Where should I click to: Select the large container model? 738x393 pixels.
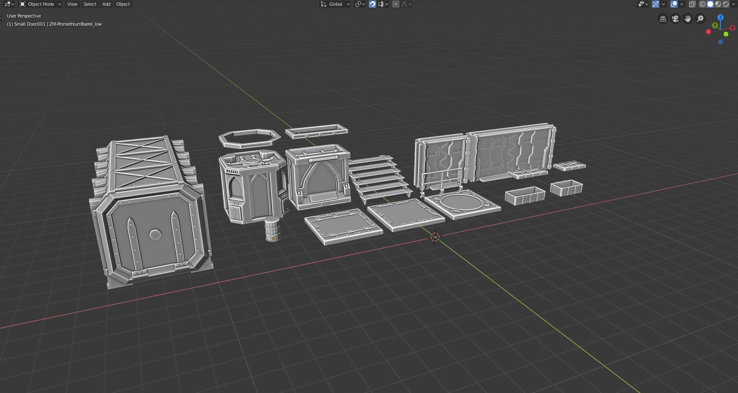coord(151,212)
